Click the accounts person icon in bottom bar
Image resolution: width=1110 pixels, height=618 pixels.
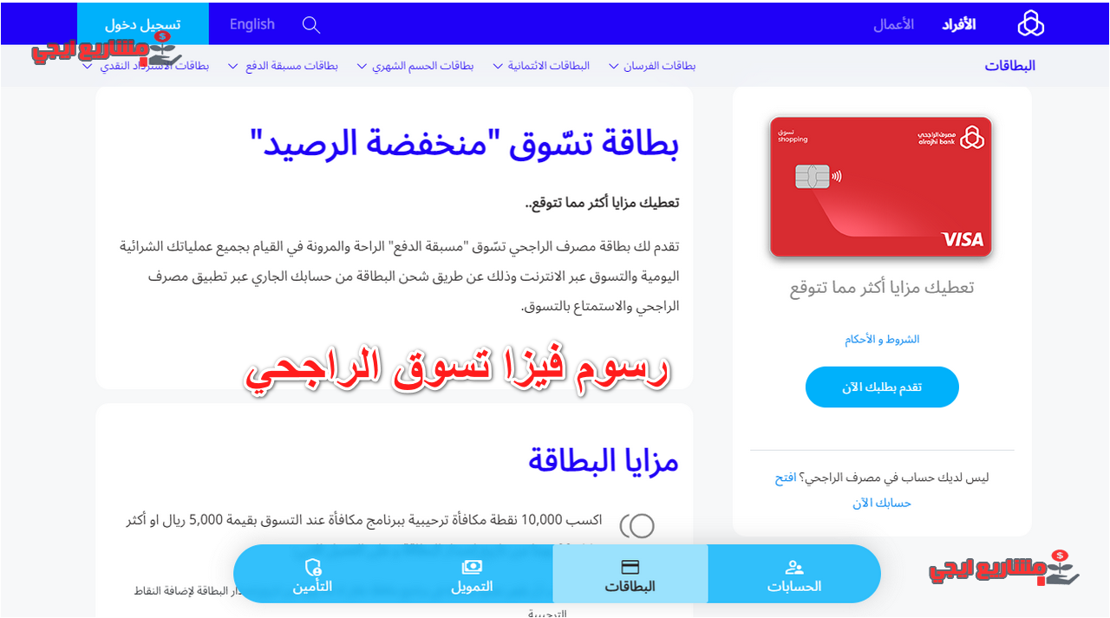click(793, 567)
